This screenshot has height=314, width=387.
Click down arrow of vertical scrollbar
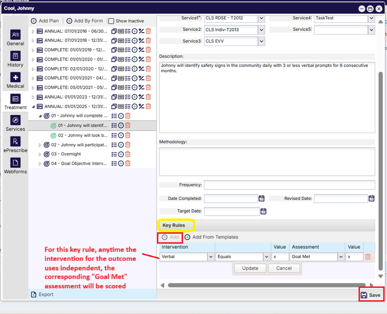point(380,276)
